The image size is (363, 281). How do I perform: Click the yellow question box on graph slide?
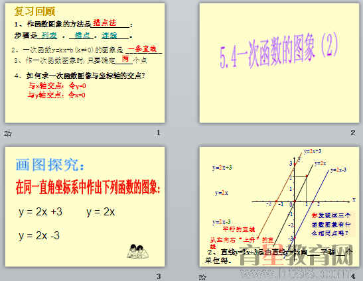[331, 224]
